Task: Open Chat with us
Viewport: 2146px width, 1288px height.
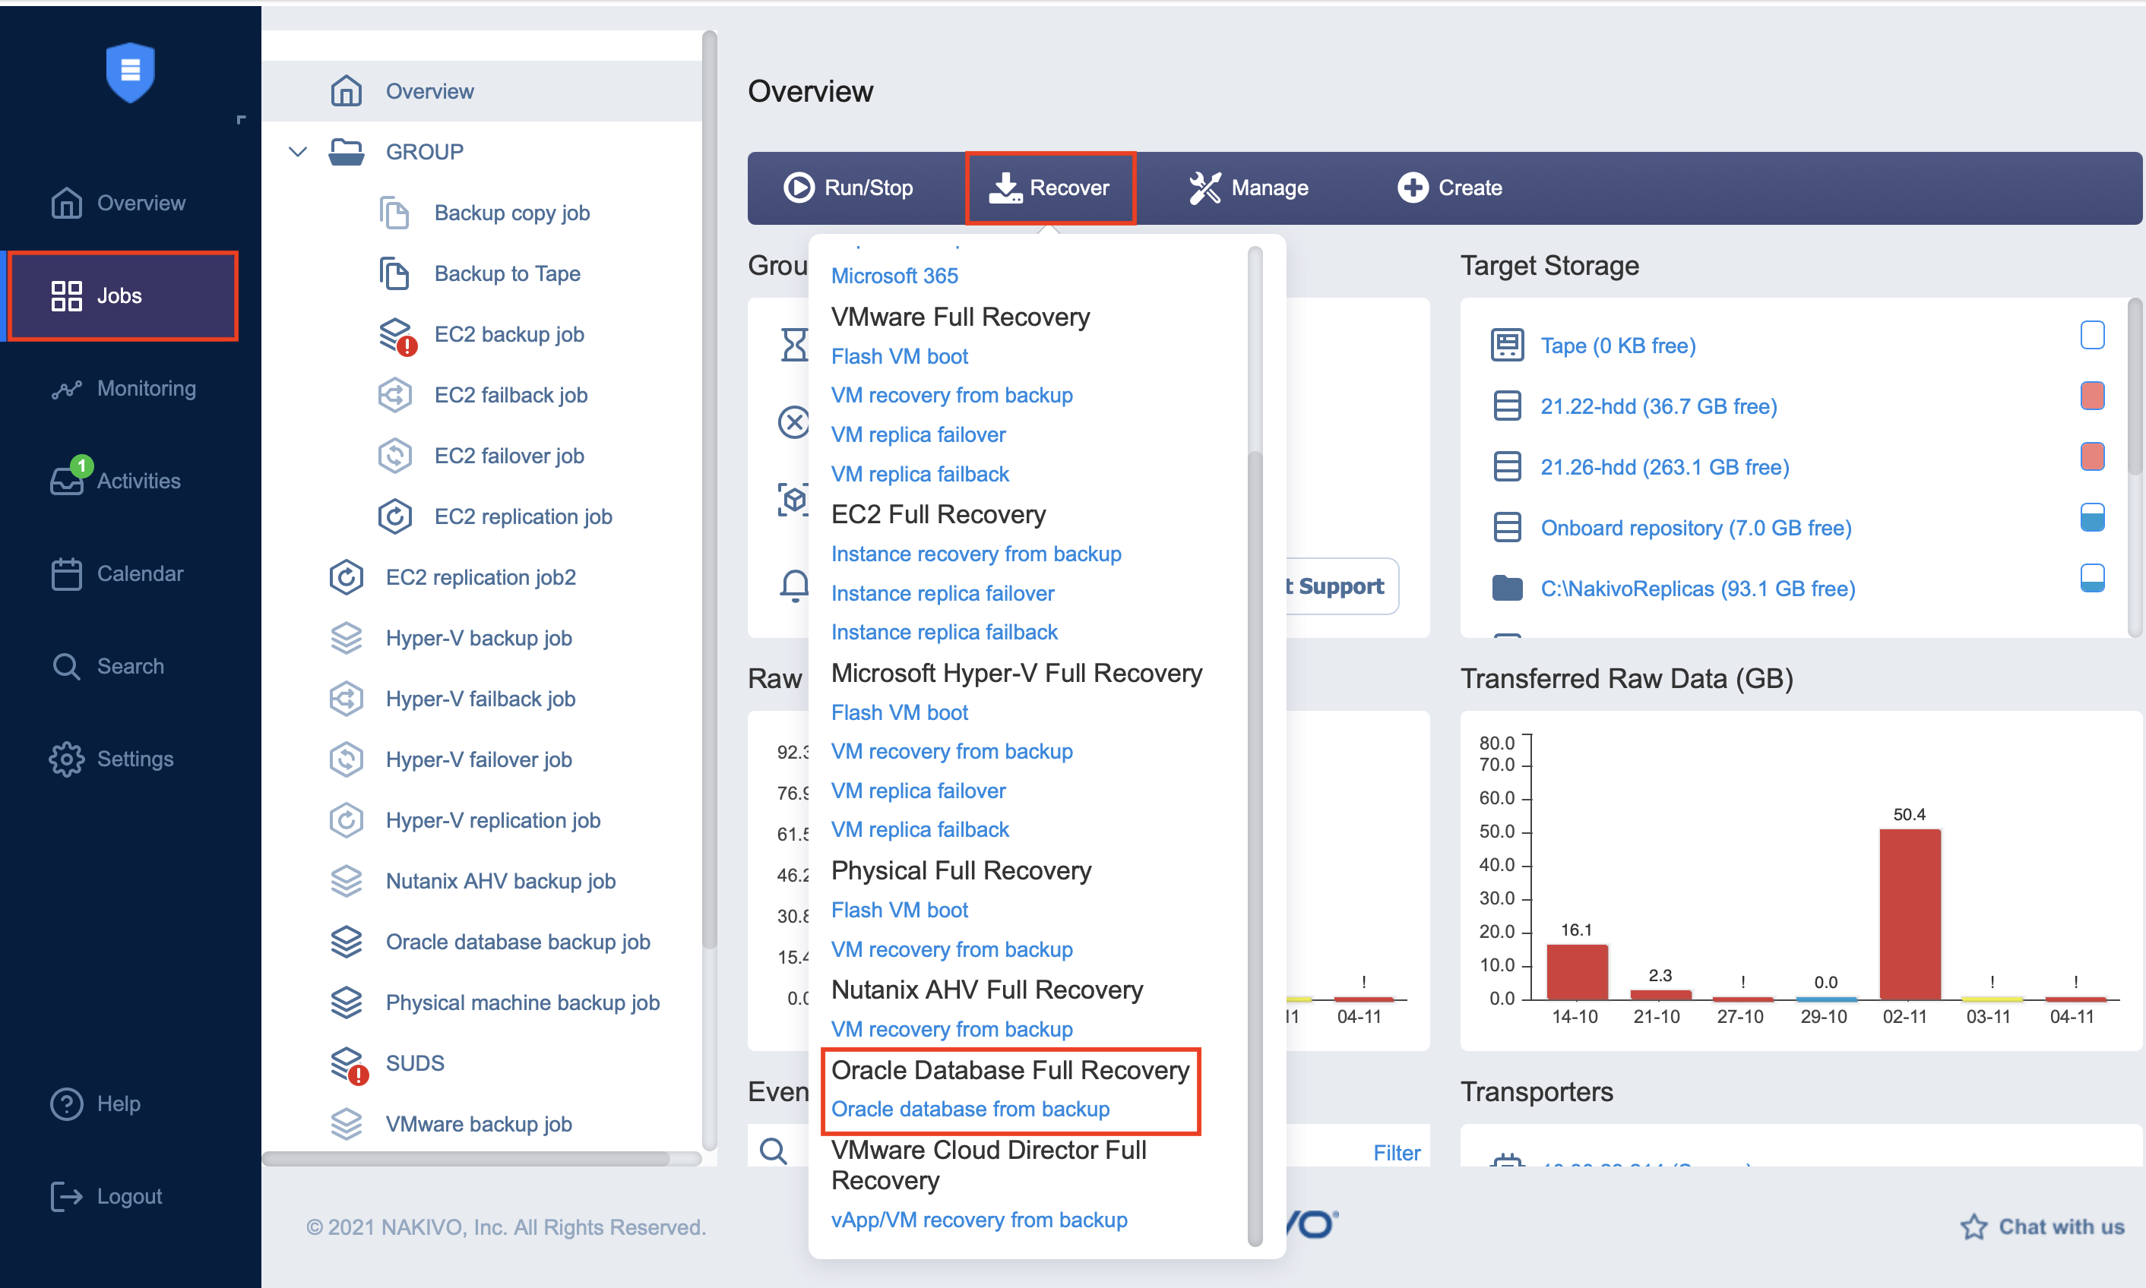Action: tap(2042, 1226)
